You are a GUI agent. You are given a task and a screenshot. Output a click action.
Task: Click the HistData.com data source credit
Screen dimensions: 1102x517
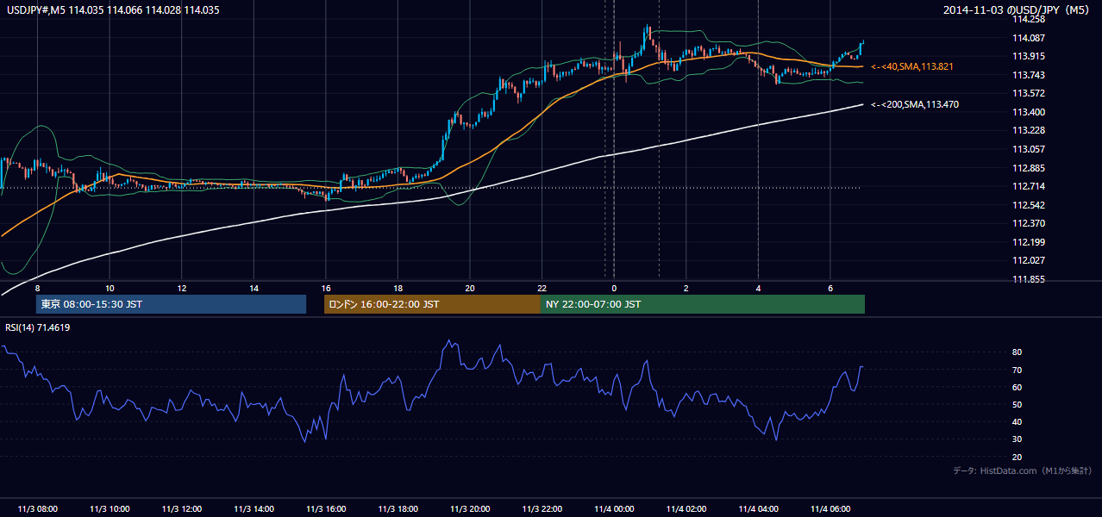tap(1023, 470)
